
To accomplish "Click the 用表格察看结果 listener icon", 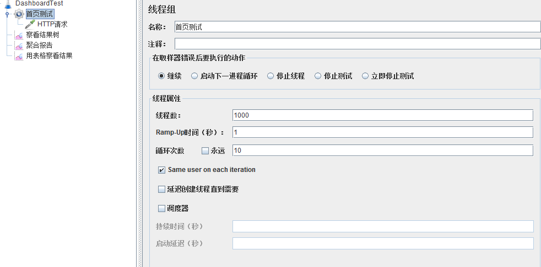I will 19,55.
